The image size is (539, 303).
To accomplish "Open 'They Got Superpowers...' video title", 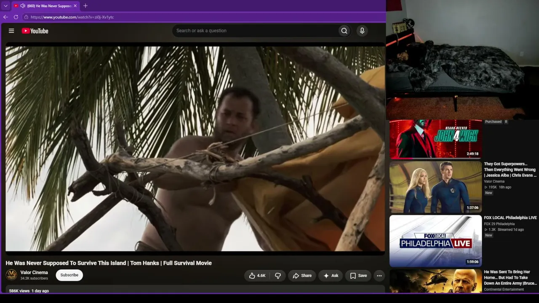I will [510, 170].
